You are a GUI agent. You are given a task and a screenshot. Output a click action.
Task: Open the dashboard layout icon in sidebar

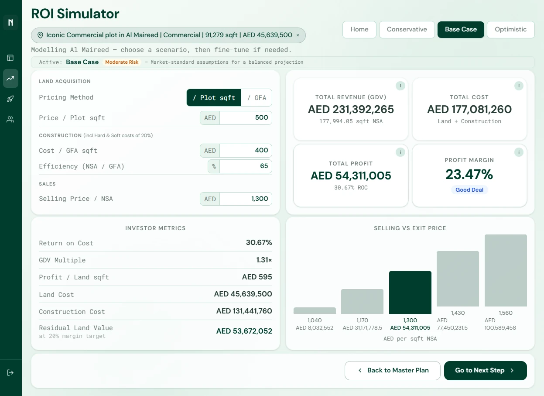[x=10, y=58]
